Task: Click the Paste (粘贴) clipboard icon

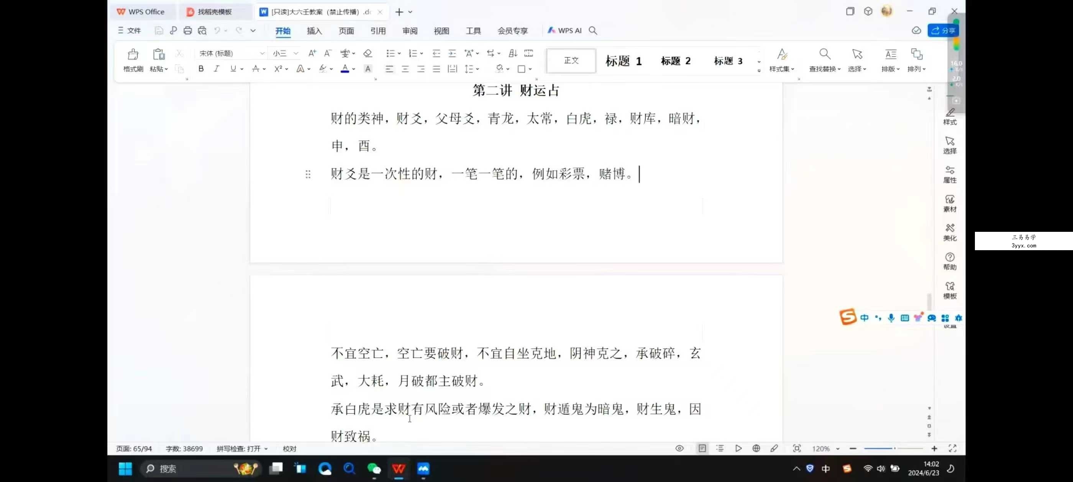Action: pyautogui.click(x=159, y=54)
